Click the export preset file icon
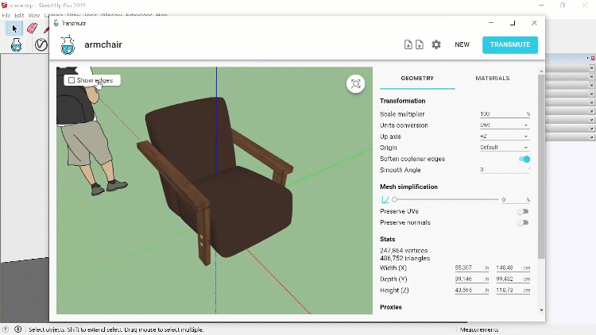 (420, 44)
